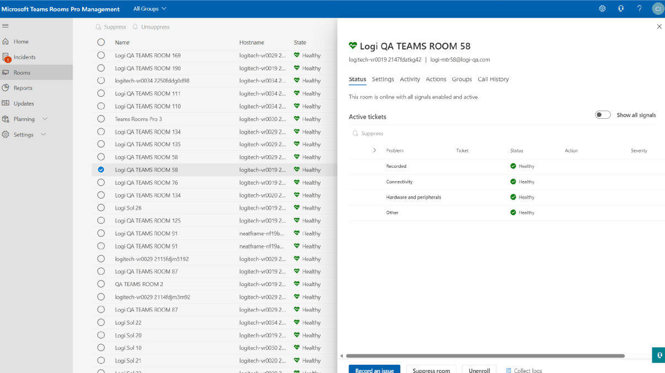Click the room name "logitech-vr0034 2250fddg0d98"
The height and width of the screenshot is (373, 665).
point(152,81)
